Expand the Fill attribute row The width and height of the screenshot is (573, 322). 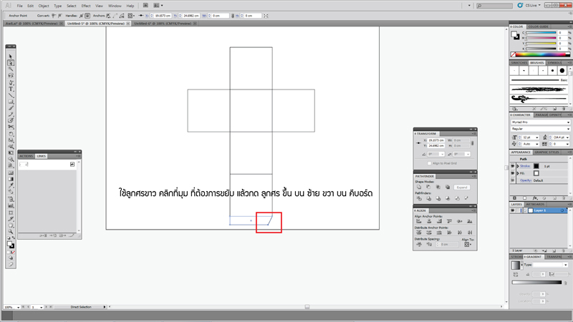518,173
